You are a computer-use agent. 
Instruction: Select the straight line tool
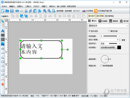(3, 53)
